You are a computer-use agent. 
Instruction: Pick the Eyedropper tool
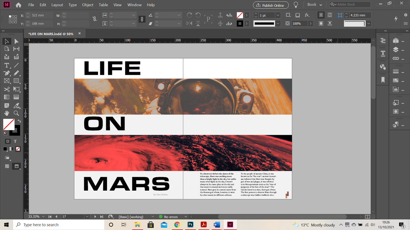click(16, 106)
